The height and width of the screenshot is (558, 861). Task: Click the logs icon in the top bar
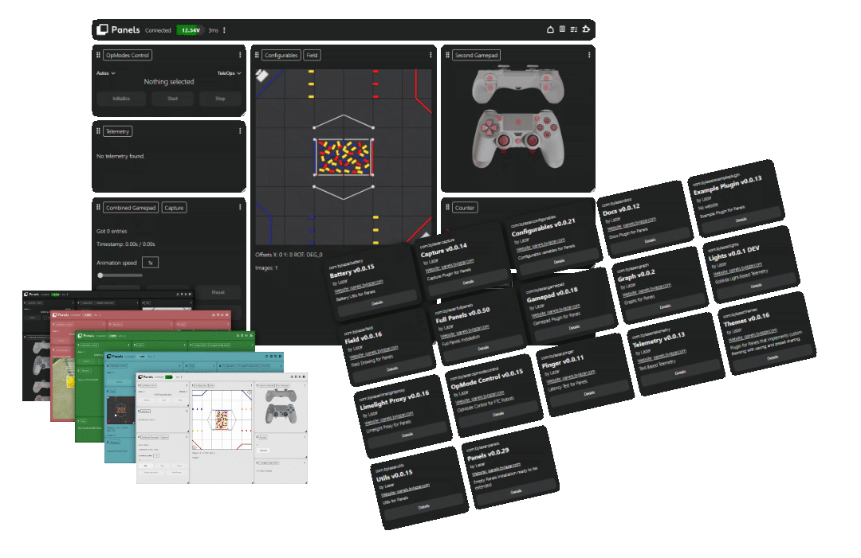(x=561, y=29)
